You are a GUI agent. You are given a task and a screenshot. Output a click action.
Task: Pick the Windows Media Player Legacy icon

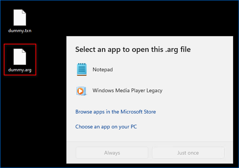82,90
